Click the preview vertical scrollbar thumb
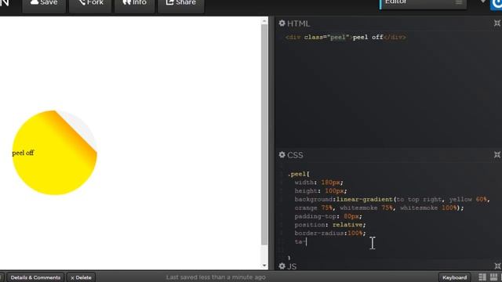Image resolution: width=502 pixels, height=282 pixels. click(264, 134)
